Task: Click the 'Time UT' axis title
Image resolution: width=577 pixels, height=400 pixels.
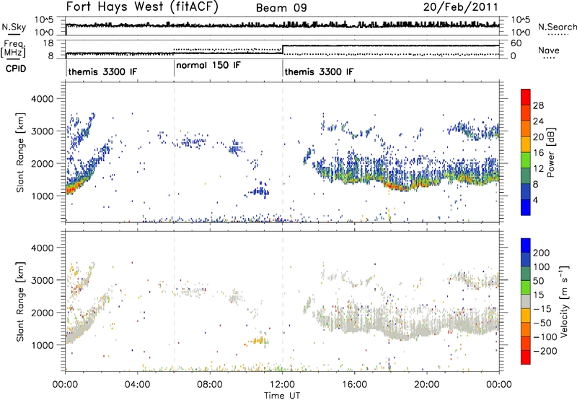Action: [x=282, y=396]
